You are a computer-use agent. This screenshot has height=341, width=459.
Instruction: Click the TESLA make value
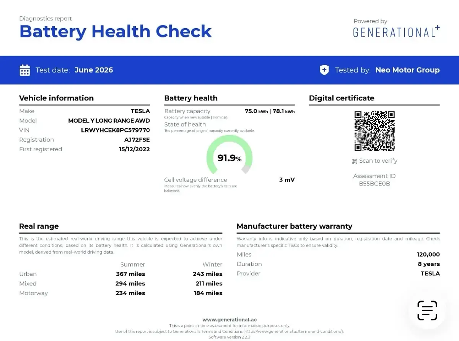pyautogui.click(x=140, y=111)
